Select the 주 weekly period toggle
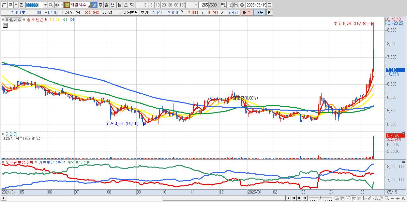Screen dimensions: 407x202 click(100, 5)
